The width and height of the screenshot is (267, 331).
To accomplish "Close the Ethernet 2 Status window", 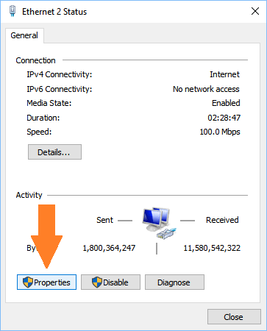I will [x=255, y=11].
